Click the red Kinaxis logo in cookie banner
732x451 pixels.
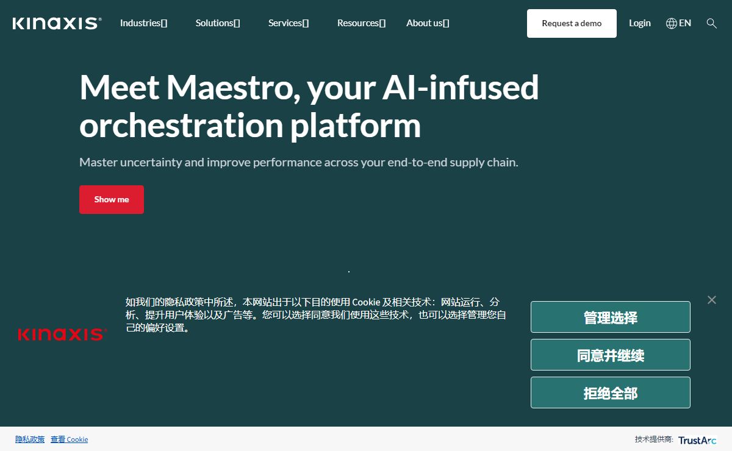(62, 334)
